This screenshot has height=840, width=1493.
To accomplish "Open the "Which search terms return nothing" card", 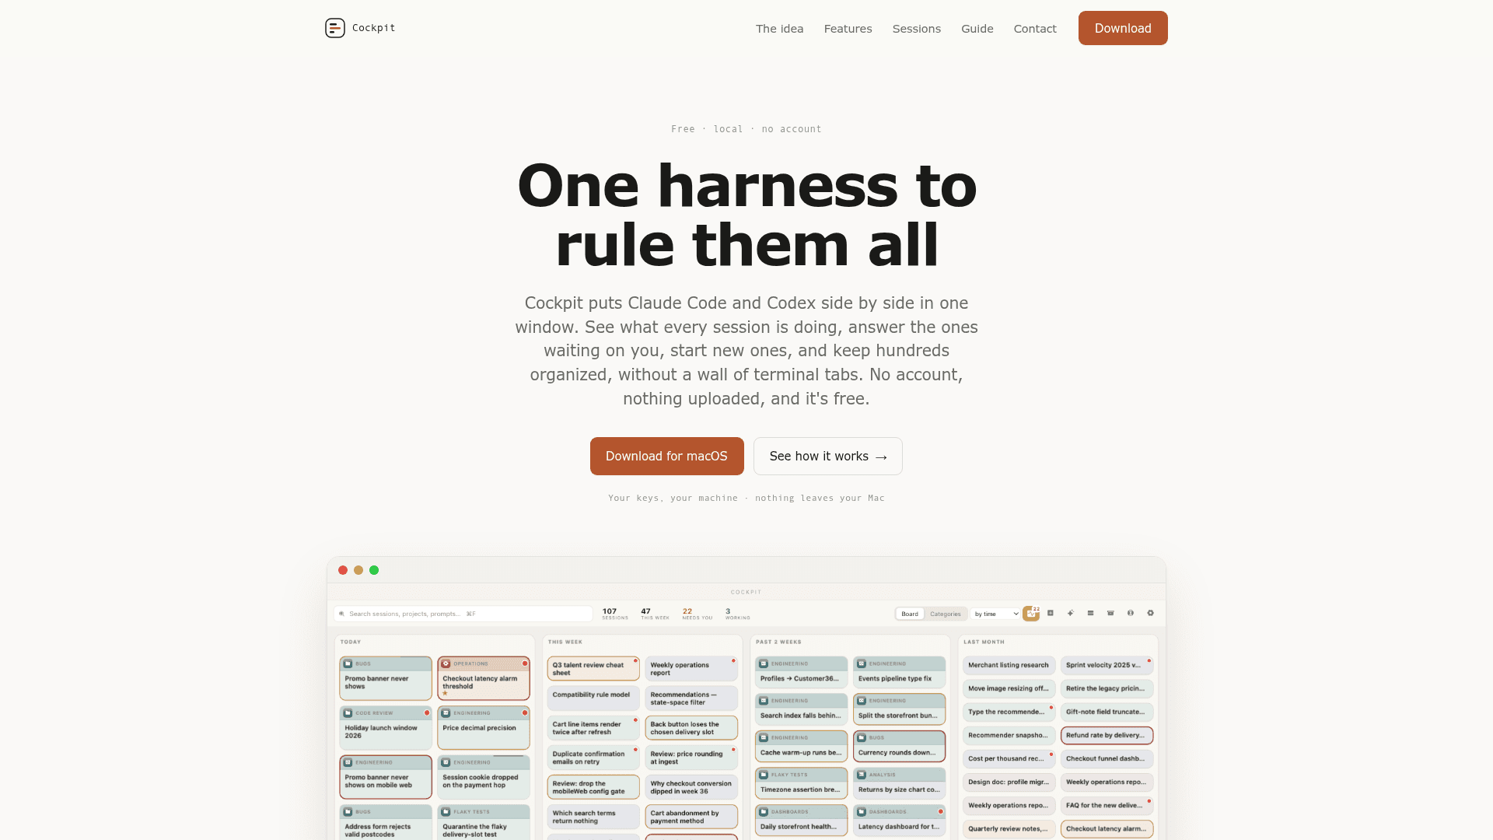I will [x=593, y=817].
